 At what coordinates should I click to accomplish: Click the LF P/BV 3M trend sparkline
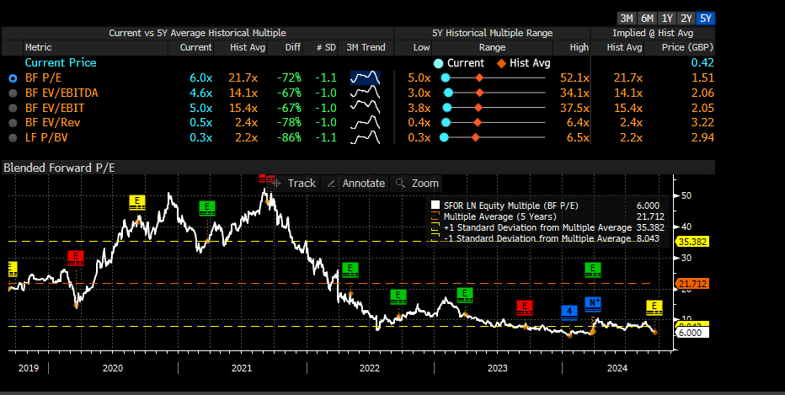click(x=365, y=137)
